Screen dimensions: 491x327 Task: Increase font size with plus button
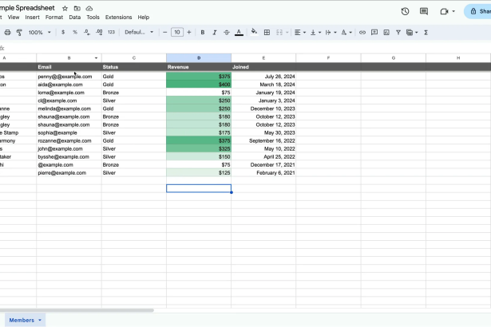pyautogui.click(x=189, y=33)
